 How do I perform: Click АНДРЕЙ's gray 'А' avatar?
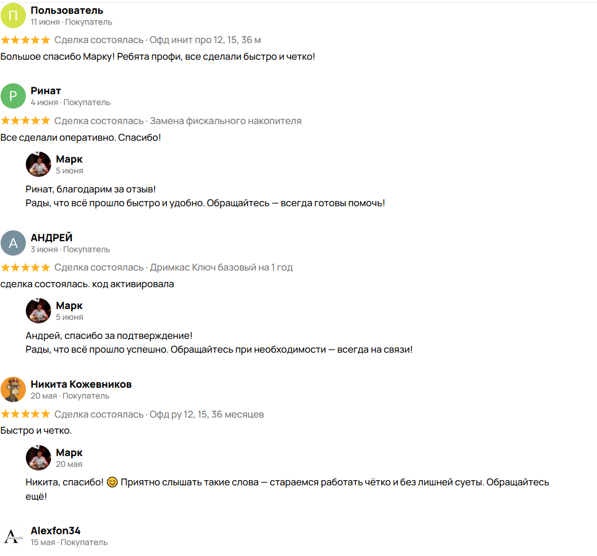[x=13, y=243]
